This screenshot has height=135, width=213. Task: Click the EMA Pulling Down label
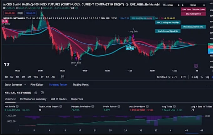[194, 14]
